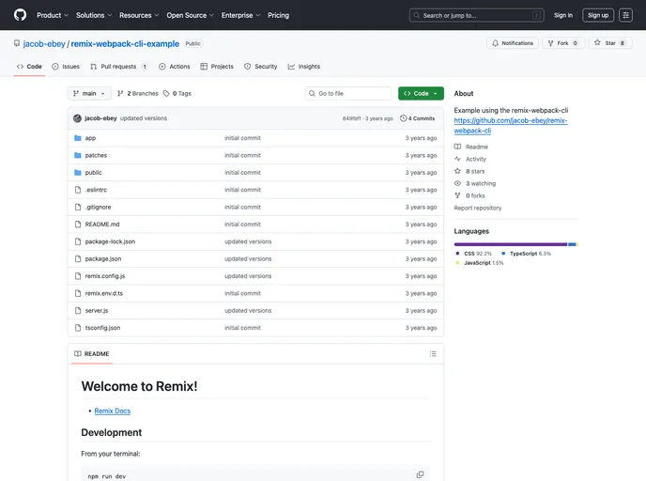Viewport: 646px width, 481px height.
Task: Click Report repository
Action: click(x=478, y=208)
